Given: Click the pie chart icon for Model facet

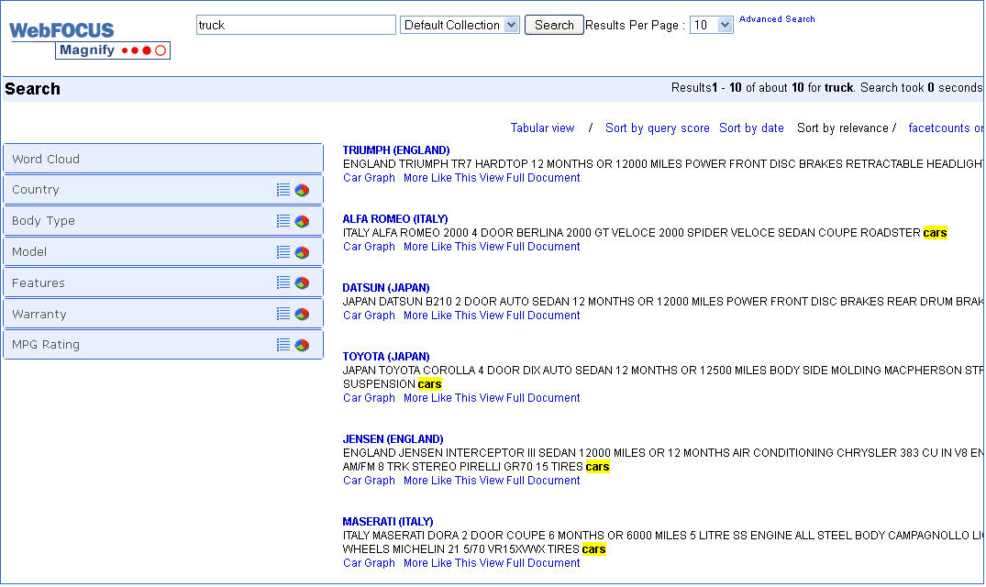Looking at the screenshot, I should (x=301, y=251).
